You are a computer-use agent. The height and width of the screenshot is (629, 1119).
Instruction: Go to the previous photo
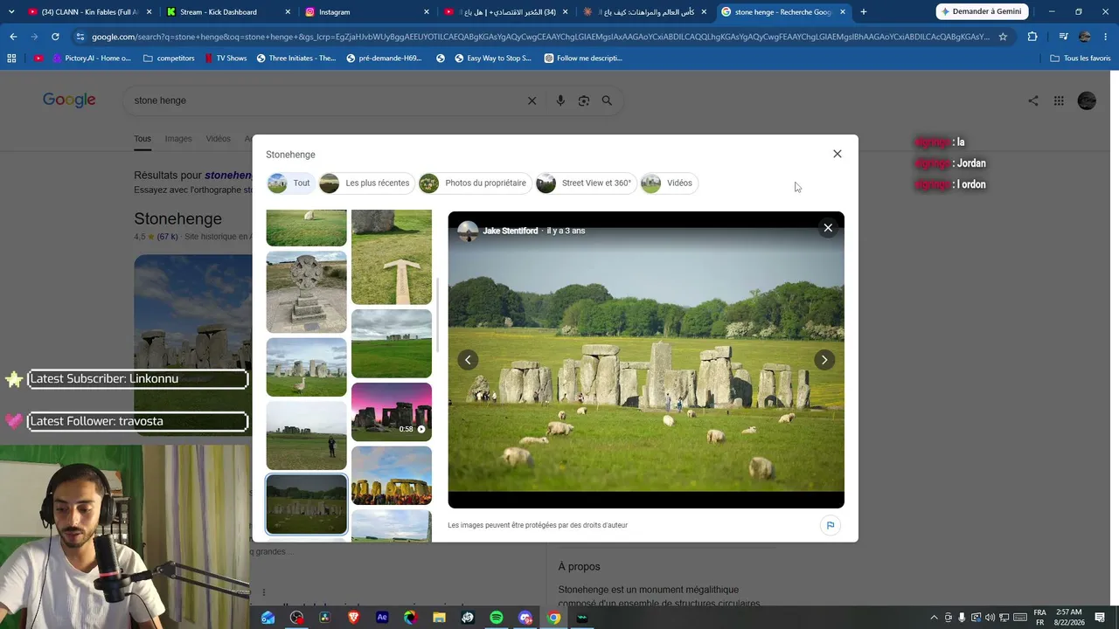[x=468, y=360]
